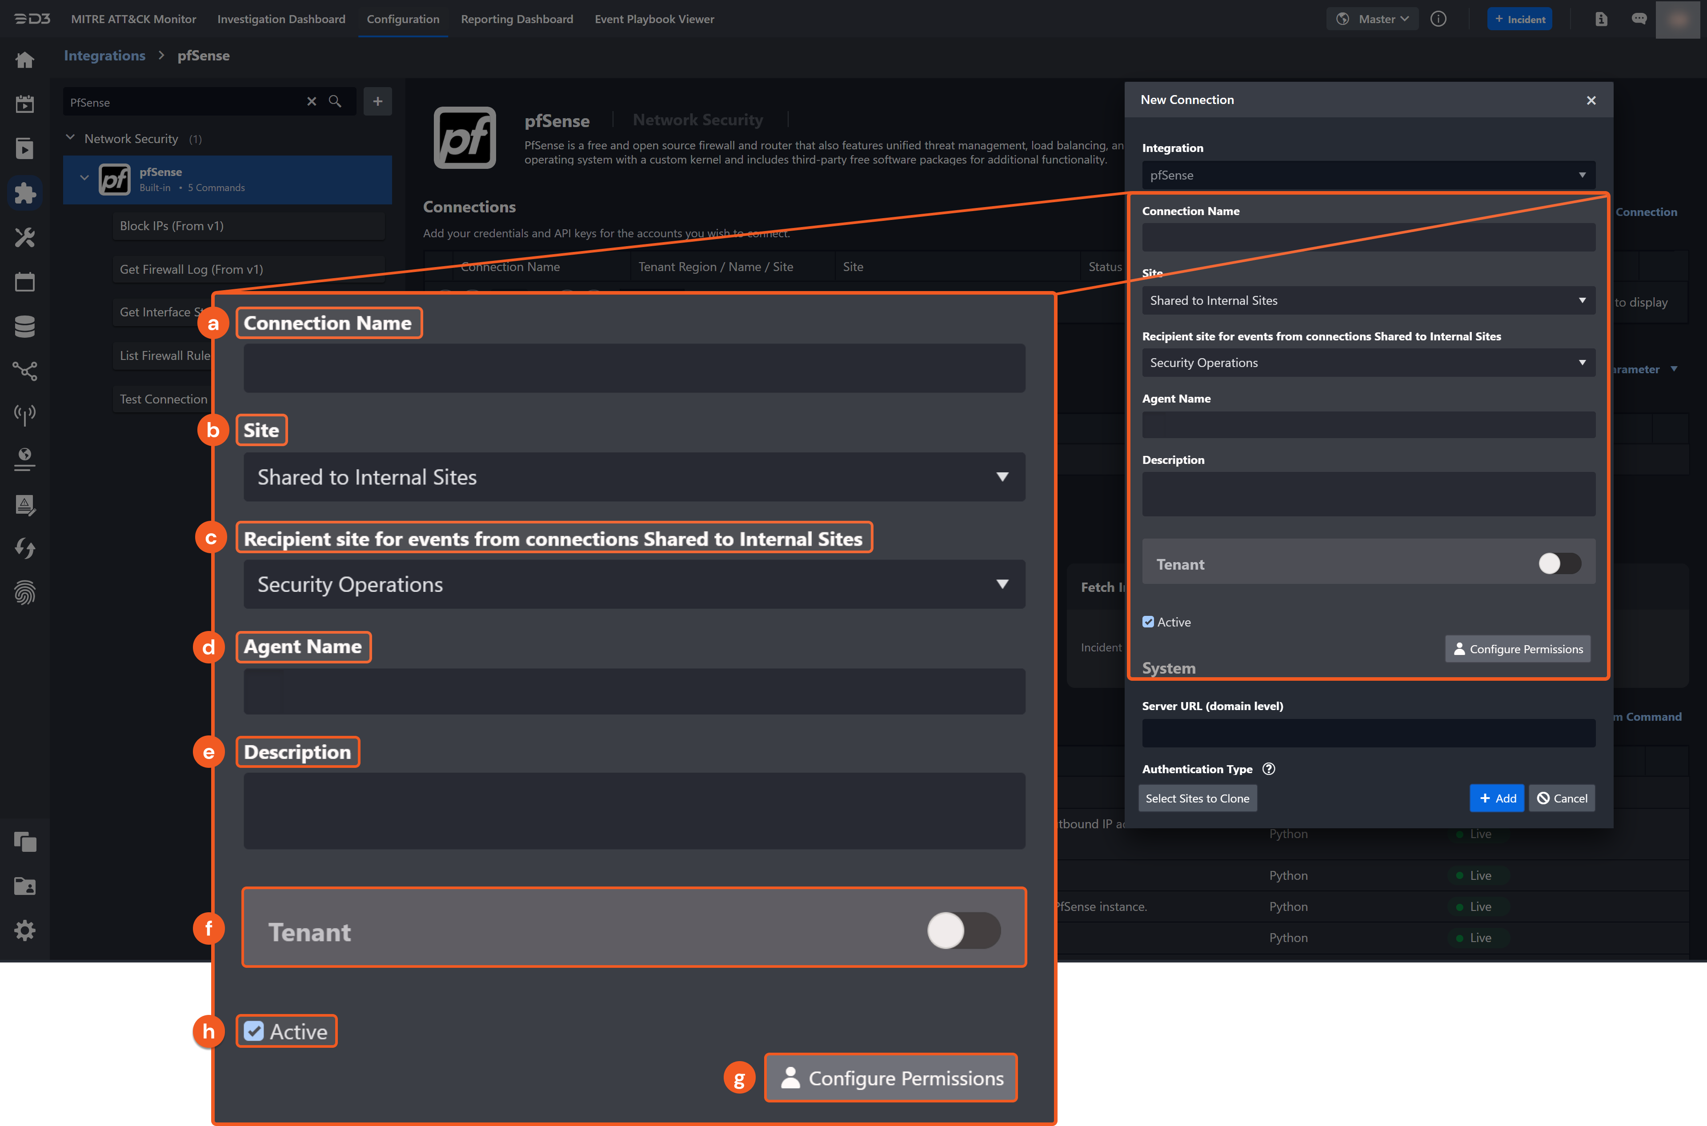Expand the Security Operations recipient site dropdown

pyautogui.click(x=1368, y=363)
